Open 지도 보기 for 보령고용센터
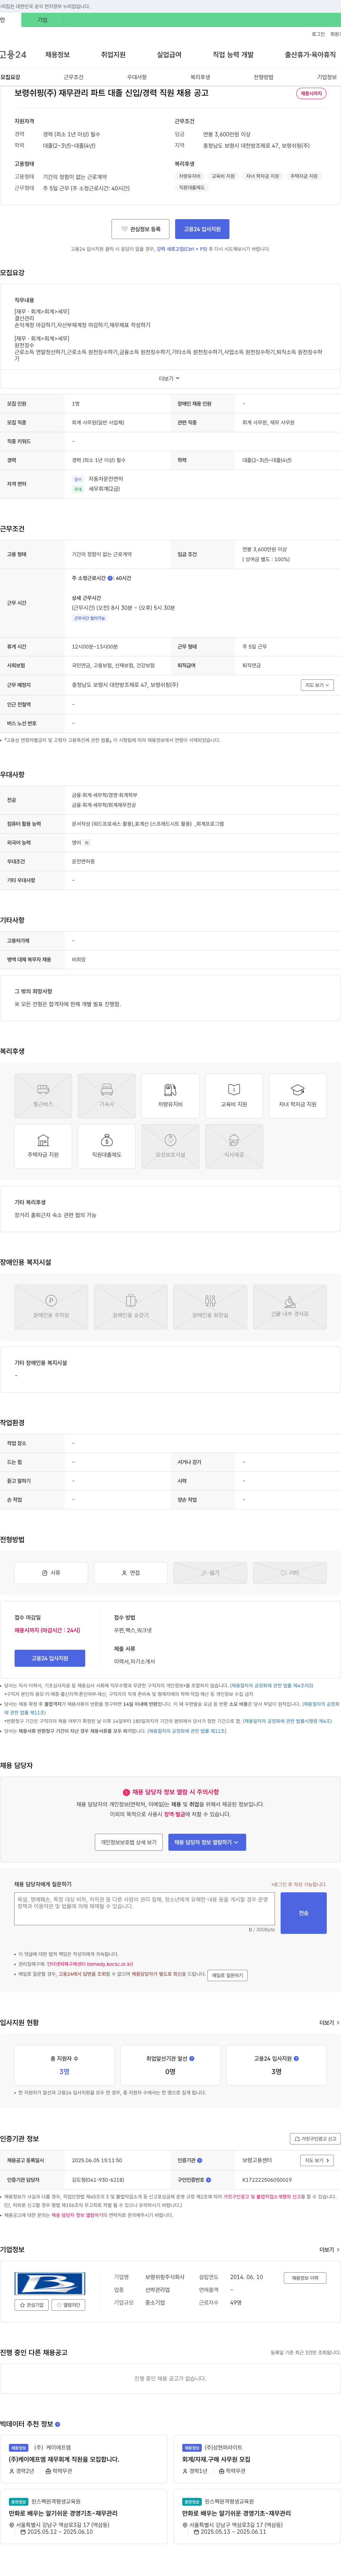Viewport: 341px width, 2576px height. (x=316, y=2160)
